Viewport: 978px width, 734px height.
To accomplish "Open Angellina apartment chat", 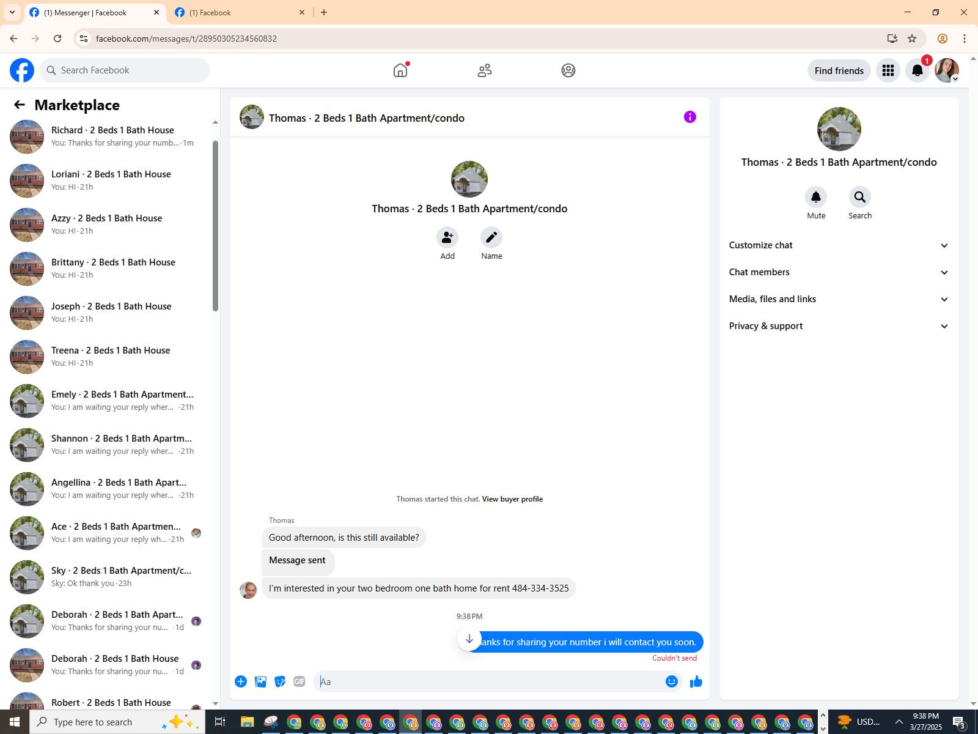I will coord(106,489).
